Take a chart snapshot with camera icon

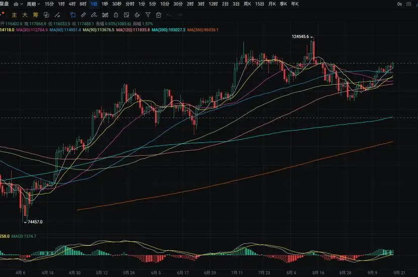(408, 4)
